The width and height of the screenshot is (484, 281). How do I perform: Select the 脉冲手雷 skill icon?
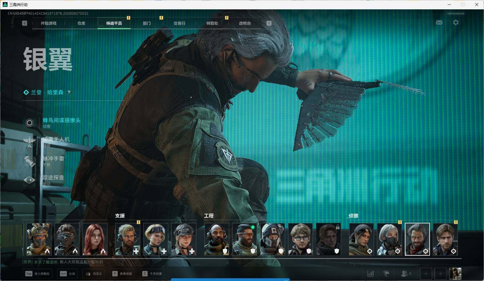[29, 161]
